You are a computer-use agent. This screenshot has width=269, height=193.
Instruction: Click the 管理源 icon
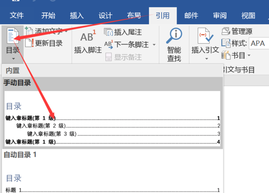(x=226, y=31)
